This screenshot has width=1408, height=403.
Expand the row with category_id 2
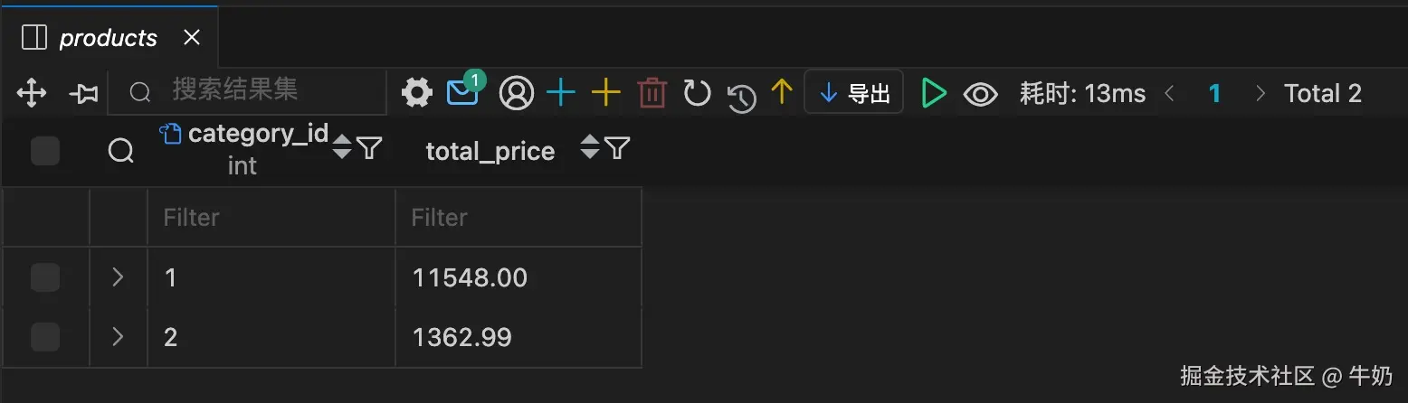coord(118,337)
